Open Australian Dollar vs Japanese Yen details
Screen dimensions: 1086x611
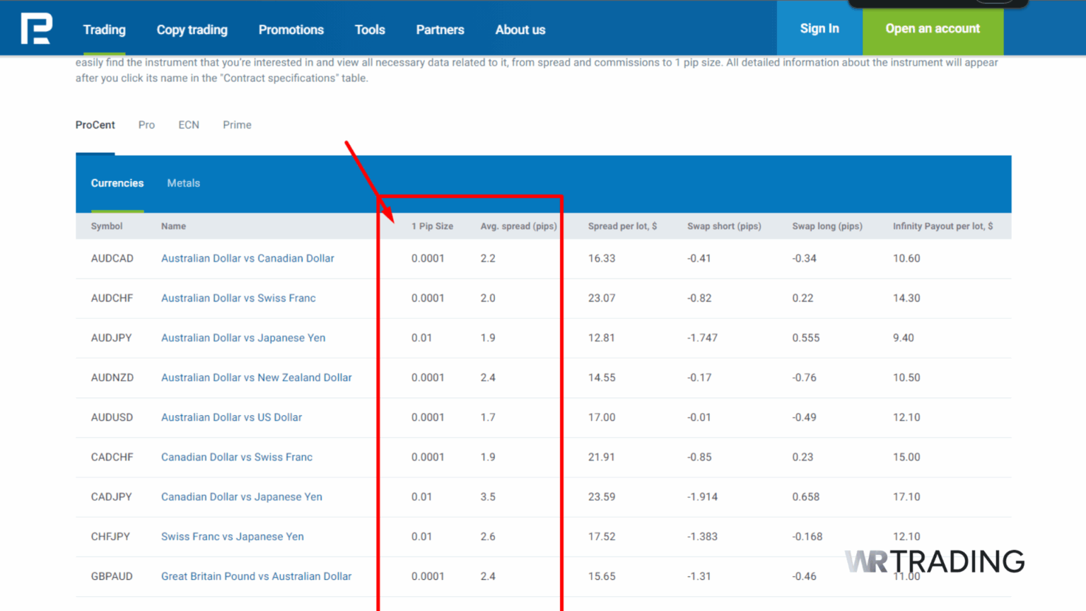(x=243, y=337)
